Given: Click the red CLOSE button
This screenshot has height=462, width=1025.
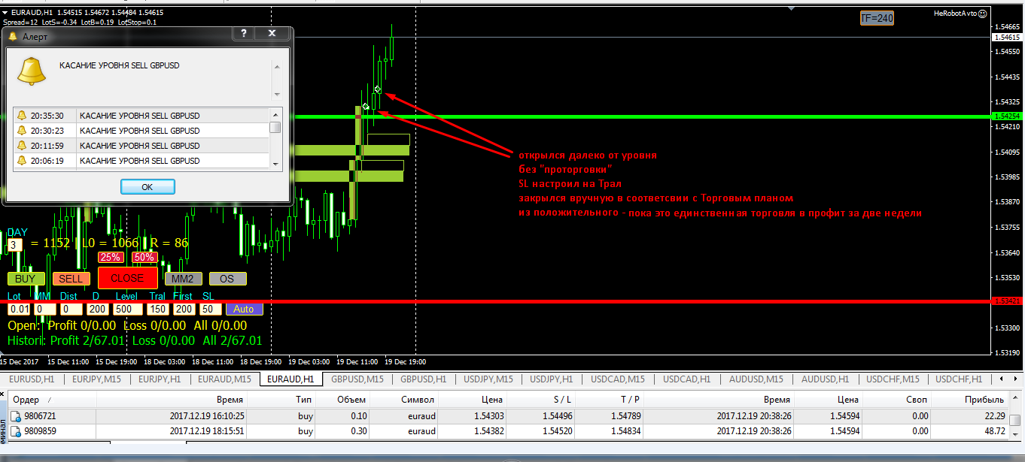Looking at the screenshot, I should click(x=127, y=278).
